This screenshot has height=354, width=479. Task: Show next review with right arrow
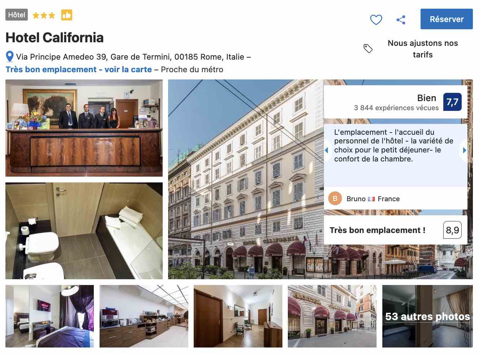pos(464,150)
